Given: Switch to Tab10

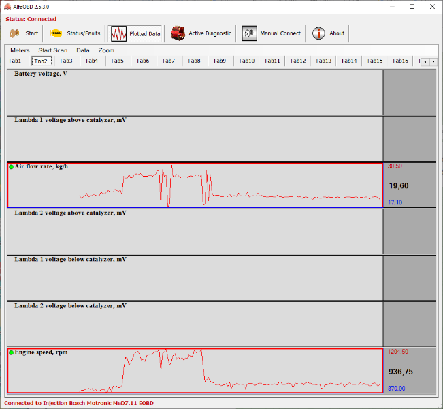Looking at the screenshot, I should coord(246,61).
